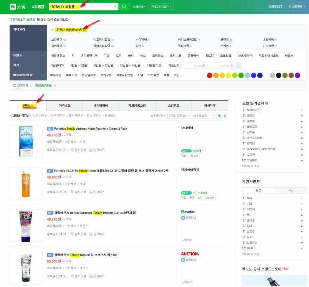Open the 카테고리 더보기 dropdown

(161, 7)
